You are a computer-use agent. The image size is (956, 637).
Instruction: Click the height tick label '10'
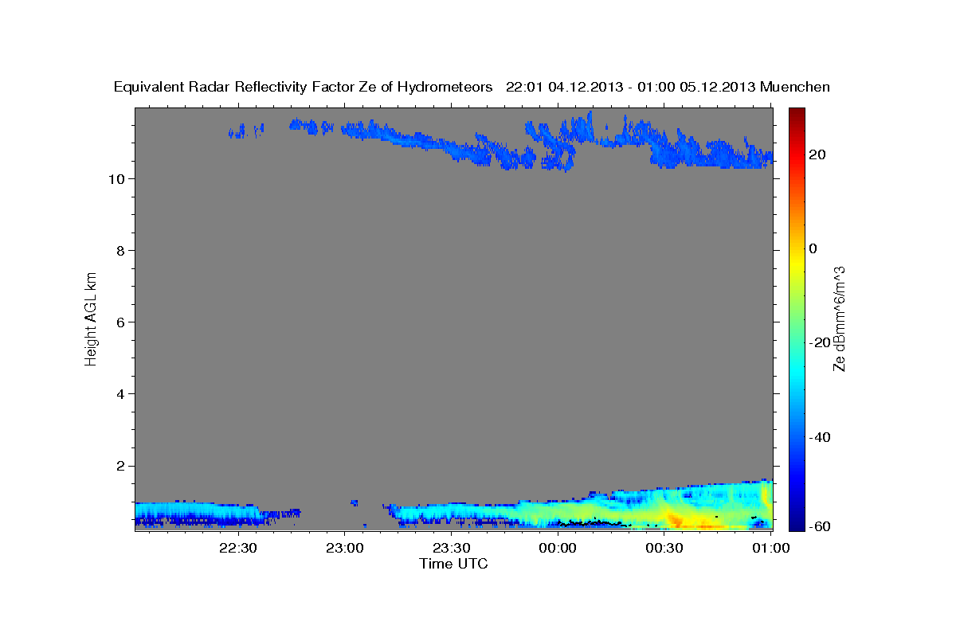click(119, 178)
